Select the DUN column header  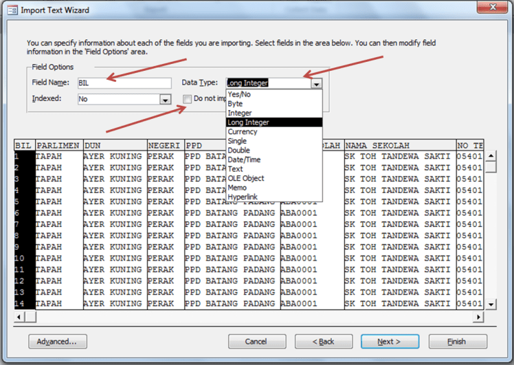[x=115, y=145]
